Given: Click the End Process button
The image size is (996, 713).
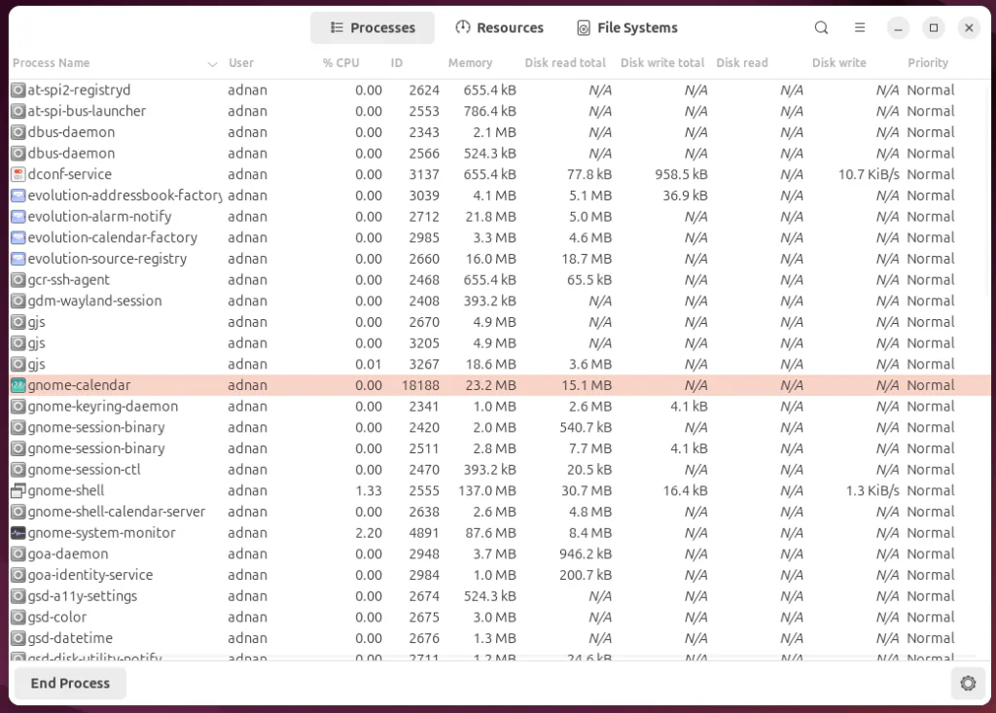Looking at the screenshot, I should [69, 683].
